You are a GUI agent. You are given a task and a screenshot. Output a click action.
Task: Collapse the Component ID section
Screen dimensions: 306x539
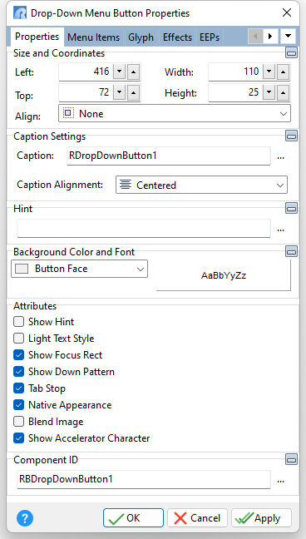(x=292, y=459)
